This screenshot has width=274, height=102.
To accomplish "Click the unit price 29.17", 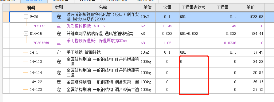I will click(258, 82).
